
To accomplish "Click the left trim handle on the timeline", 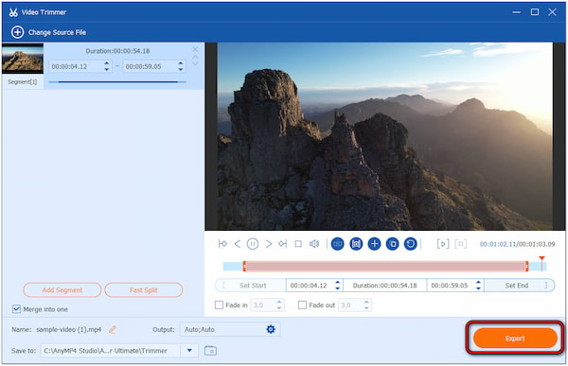I will click(244, 266).
